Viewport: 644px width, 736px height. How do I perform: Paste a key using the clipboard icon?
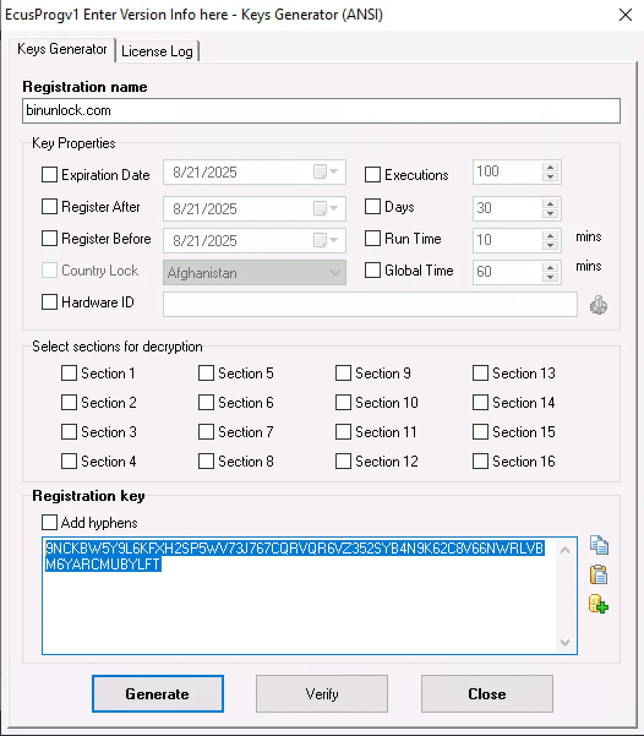point(599,575)
